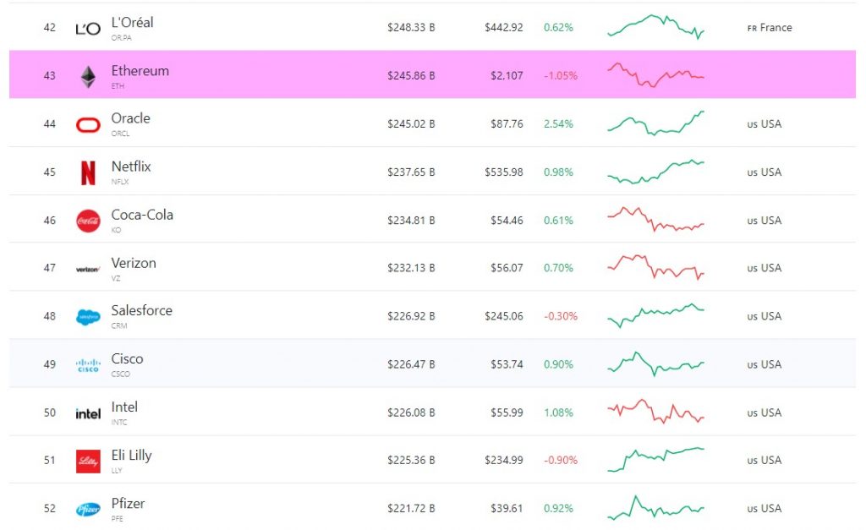The image size is (866, 530).
Task: Click Oracle daily change 2.54%
Action: point(558,124)
